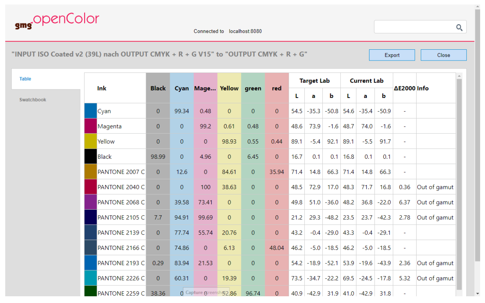Click the 96.74 green value cell

click(253, 293)
